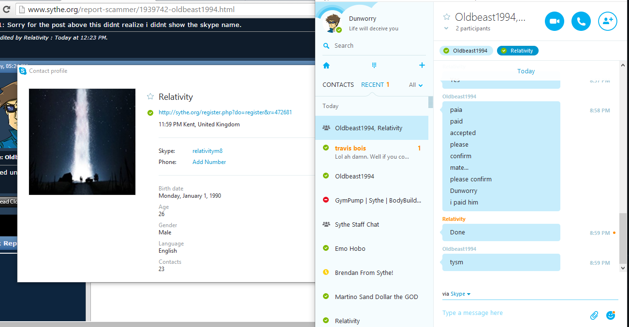Click the search magnifier icon

pyautogui.click(x=326, y=46)
